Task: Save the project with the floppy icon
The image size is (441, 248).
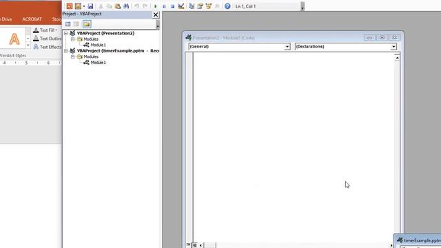Action: [x=90, y=6]
